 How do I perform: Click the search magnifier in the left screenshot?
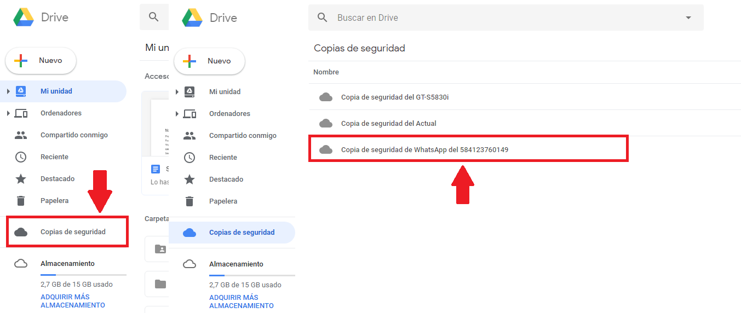pyautogui.click(x=154, y=17)
